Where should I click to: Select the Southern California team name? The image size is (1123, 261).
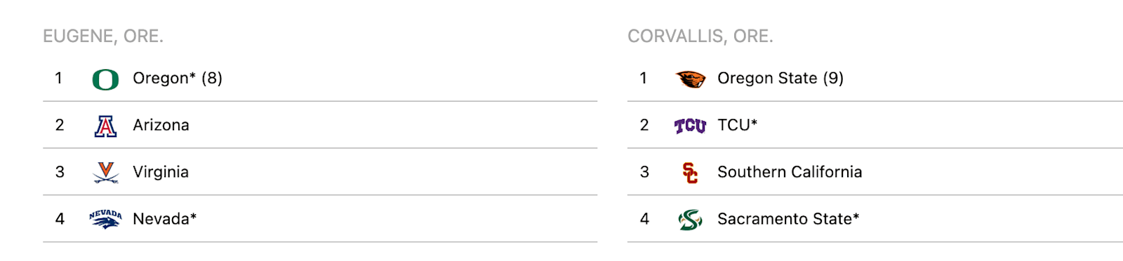[790, 172]
